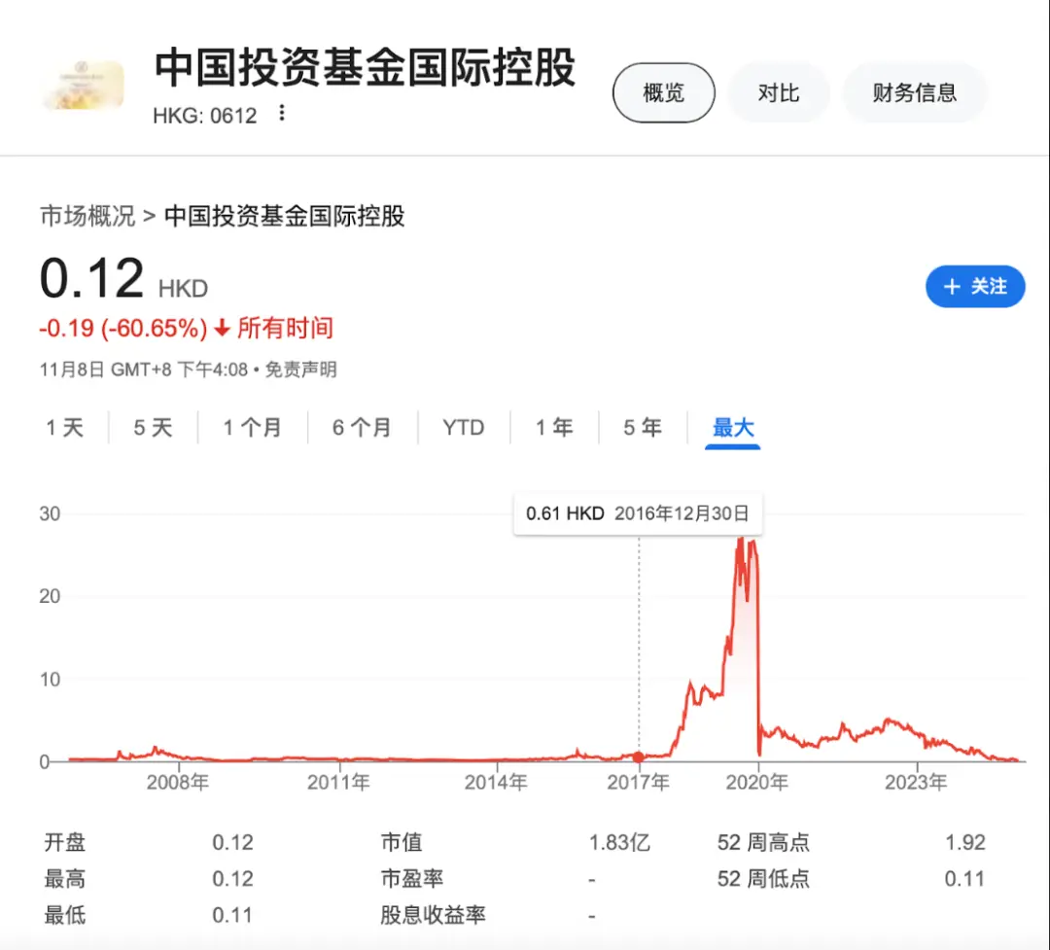Switch chart to 6 个月 range
1050x950 pixels.
[x=362, y=428]
